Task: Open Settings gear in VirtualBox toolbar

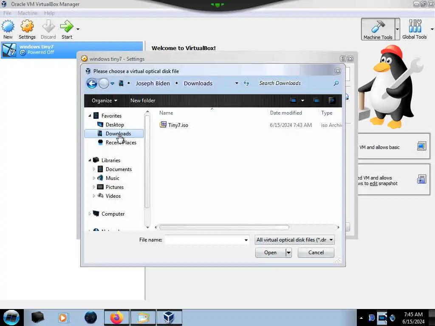Action: click(x=27, y=29)
